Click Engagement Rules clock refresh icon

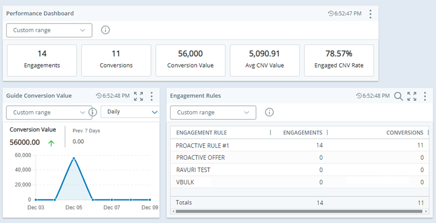[359, 95]
